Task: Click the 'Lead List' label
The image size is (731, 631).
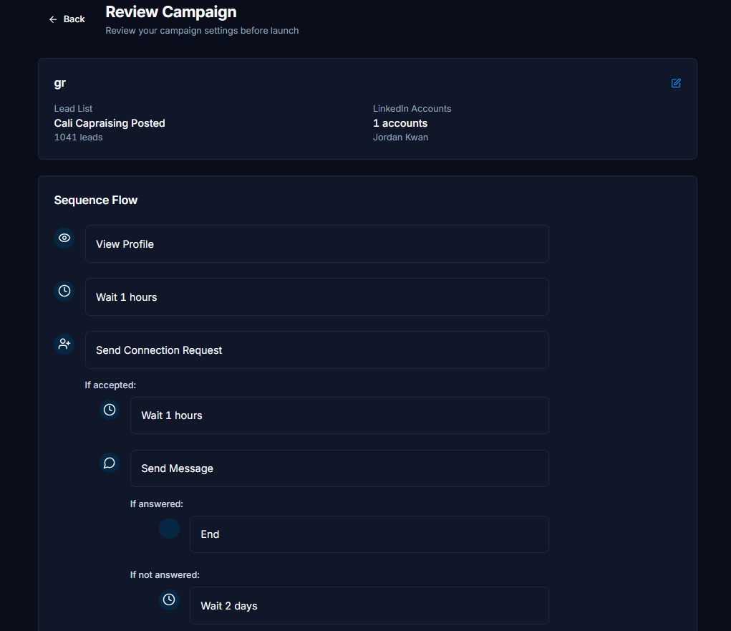Action: (x=73, y=109)
